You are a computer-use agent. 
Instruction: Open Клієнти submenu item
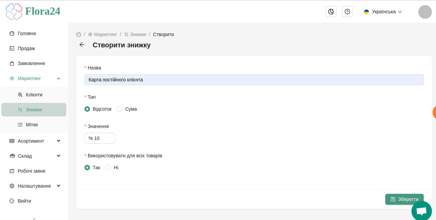click(x=34, y=95)
